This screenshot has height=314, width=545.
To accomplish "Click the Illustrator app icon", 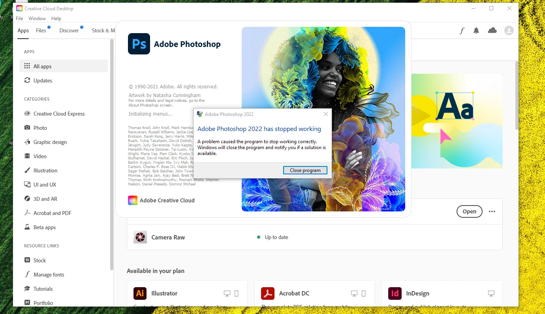I will coord(140,293).
